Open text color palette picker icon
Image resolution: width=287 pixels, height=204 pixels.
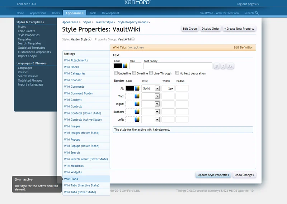125,66
